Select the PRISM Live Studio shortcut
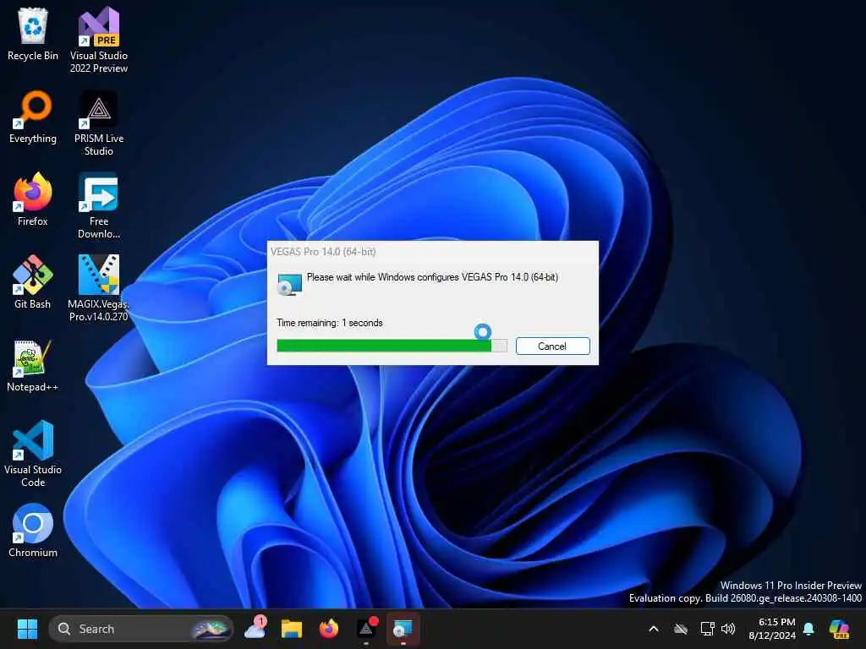Image resolution: width=866 pixels, height=649 pixels. pyautogui.click(x=99, y=123)
